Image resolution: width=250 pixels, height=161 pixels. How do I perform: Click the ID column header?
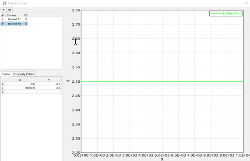(26, 15)
